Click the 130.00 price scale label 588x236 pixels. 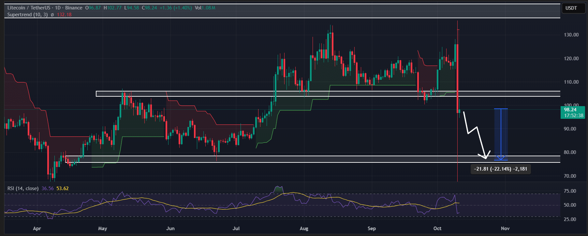coord(571,35)
